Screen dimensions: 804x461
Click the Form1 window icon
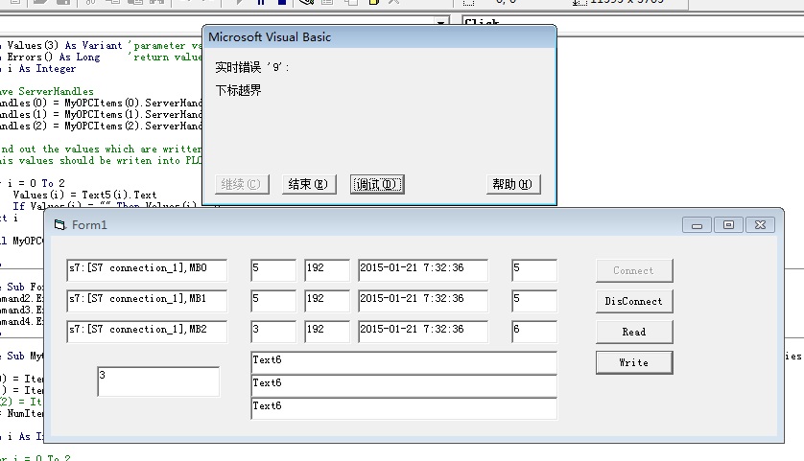60,225
